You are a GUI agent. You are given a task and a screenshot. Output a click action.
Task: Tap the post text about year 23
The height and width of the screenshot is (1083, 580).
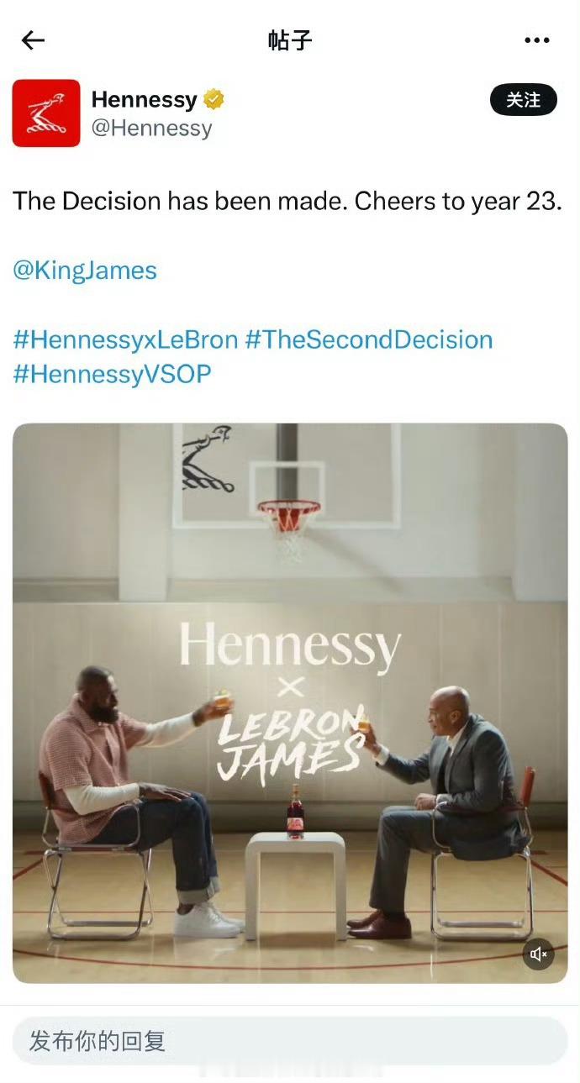click(287, 202)
